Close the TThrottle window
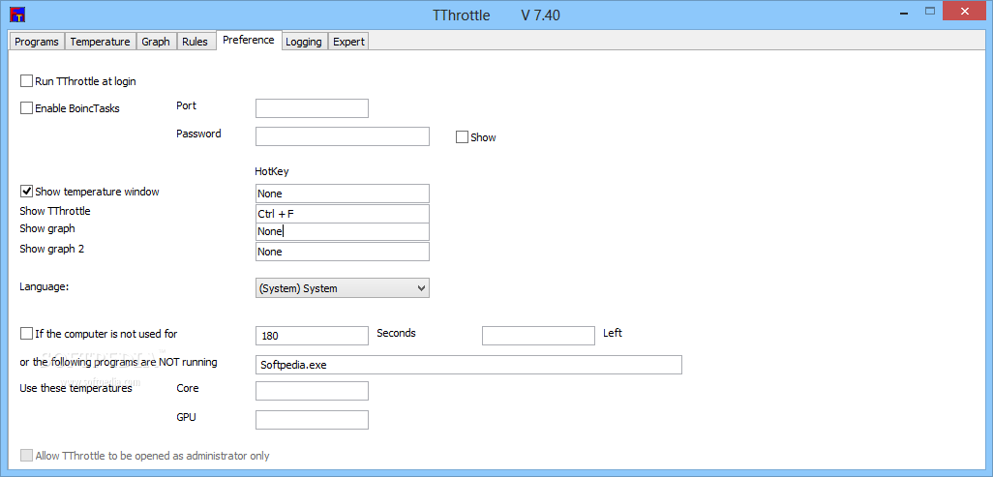The width and height of the screenshot is (993, 477). pyautogui.click(x=966, y=11)
